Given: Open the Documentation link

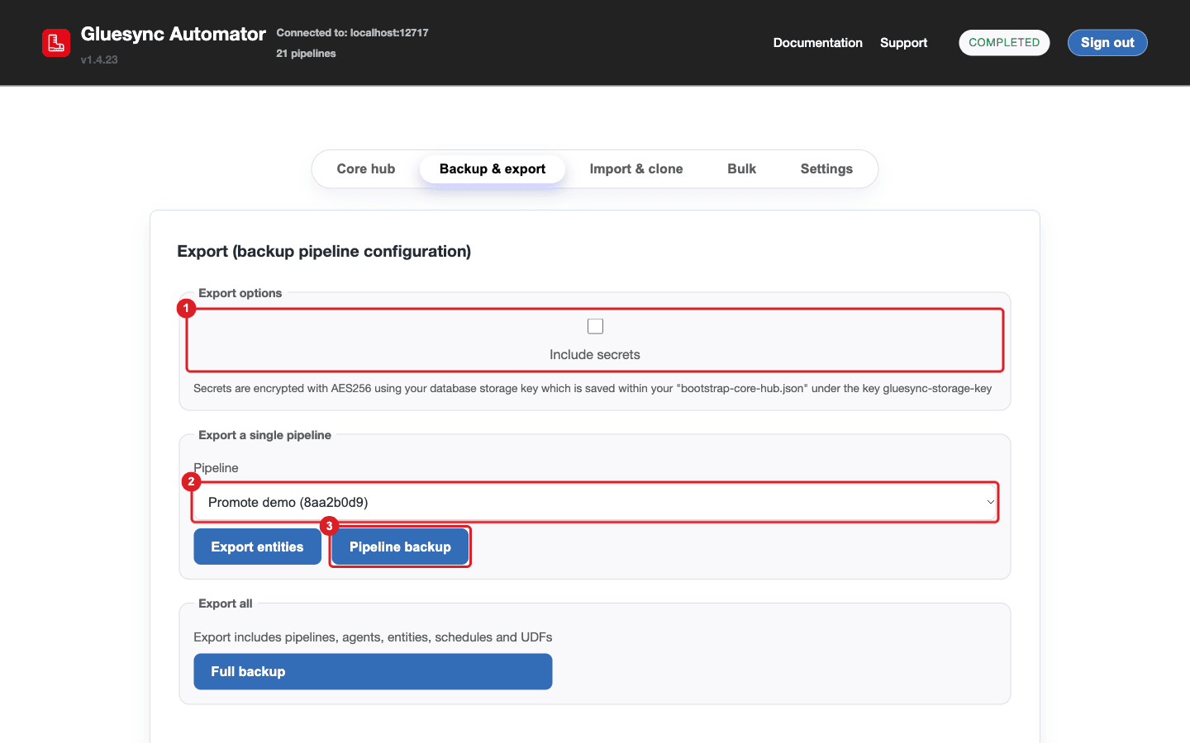Looking at the screenshot, I should click(818, 43).
